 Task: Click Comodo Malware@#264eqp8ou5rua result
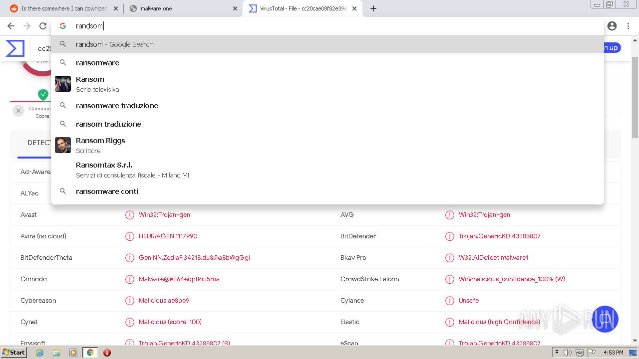179,279
